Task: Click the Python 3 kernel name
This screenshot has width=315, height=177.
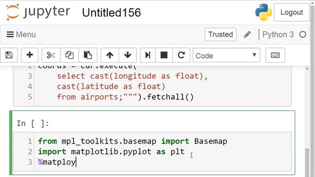Action: (278, 34)
